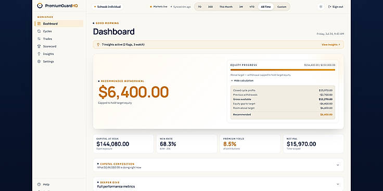The height and width of the screenshot is (191, 383).
Task: Collapse with Hide calculation toggle
Action: click(x=242, y=80)
